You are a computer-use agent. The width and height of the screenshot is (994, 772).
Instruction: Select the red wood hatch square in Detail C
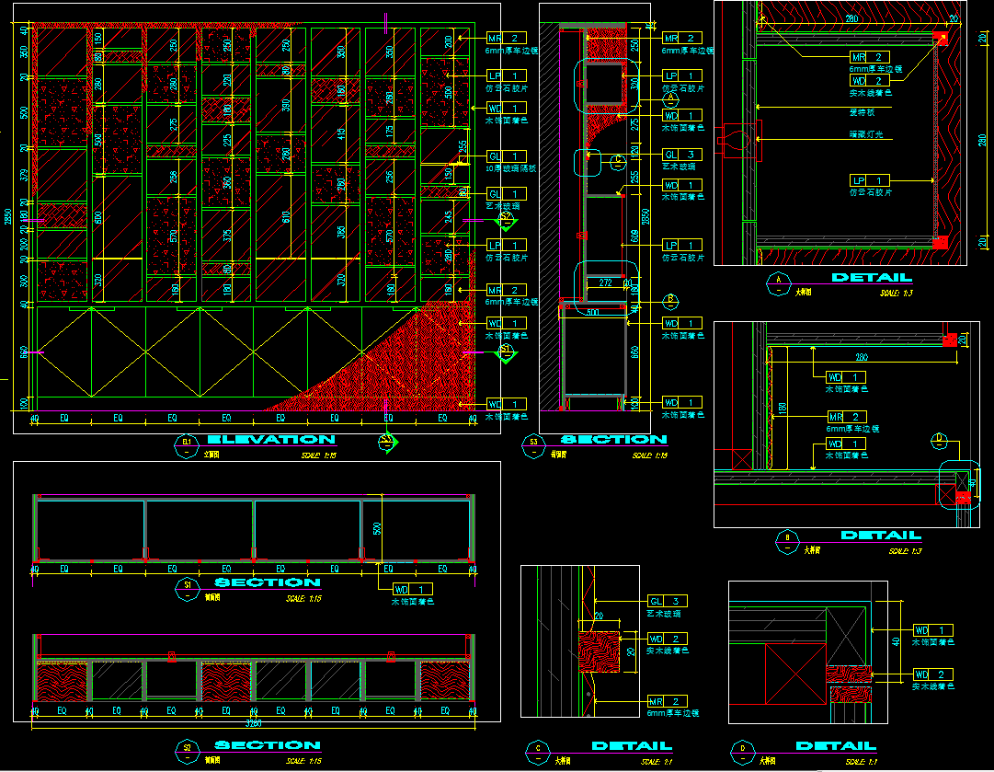tap(598, 652)
